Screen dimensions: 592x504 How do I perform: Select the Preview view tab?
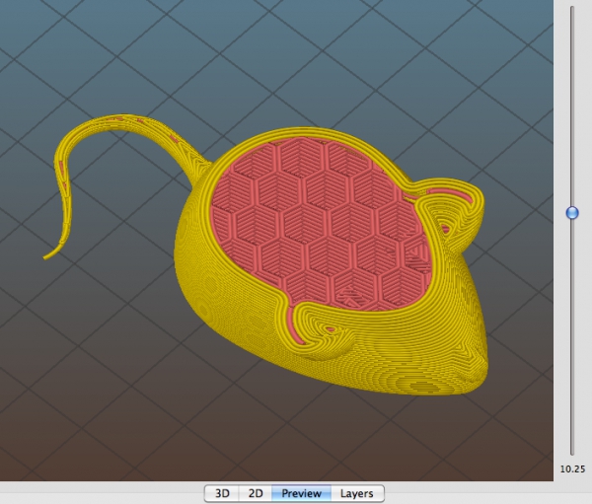(x=301, y=493)
